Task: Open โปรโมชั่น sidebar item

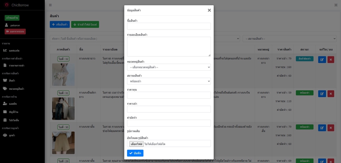Action: (x=14, y=120)
